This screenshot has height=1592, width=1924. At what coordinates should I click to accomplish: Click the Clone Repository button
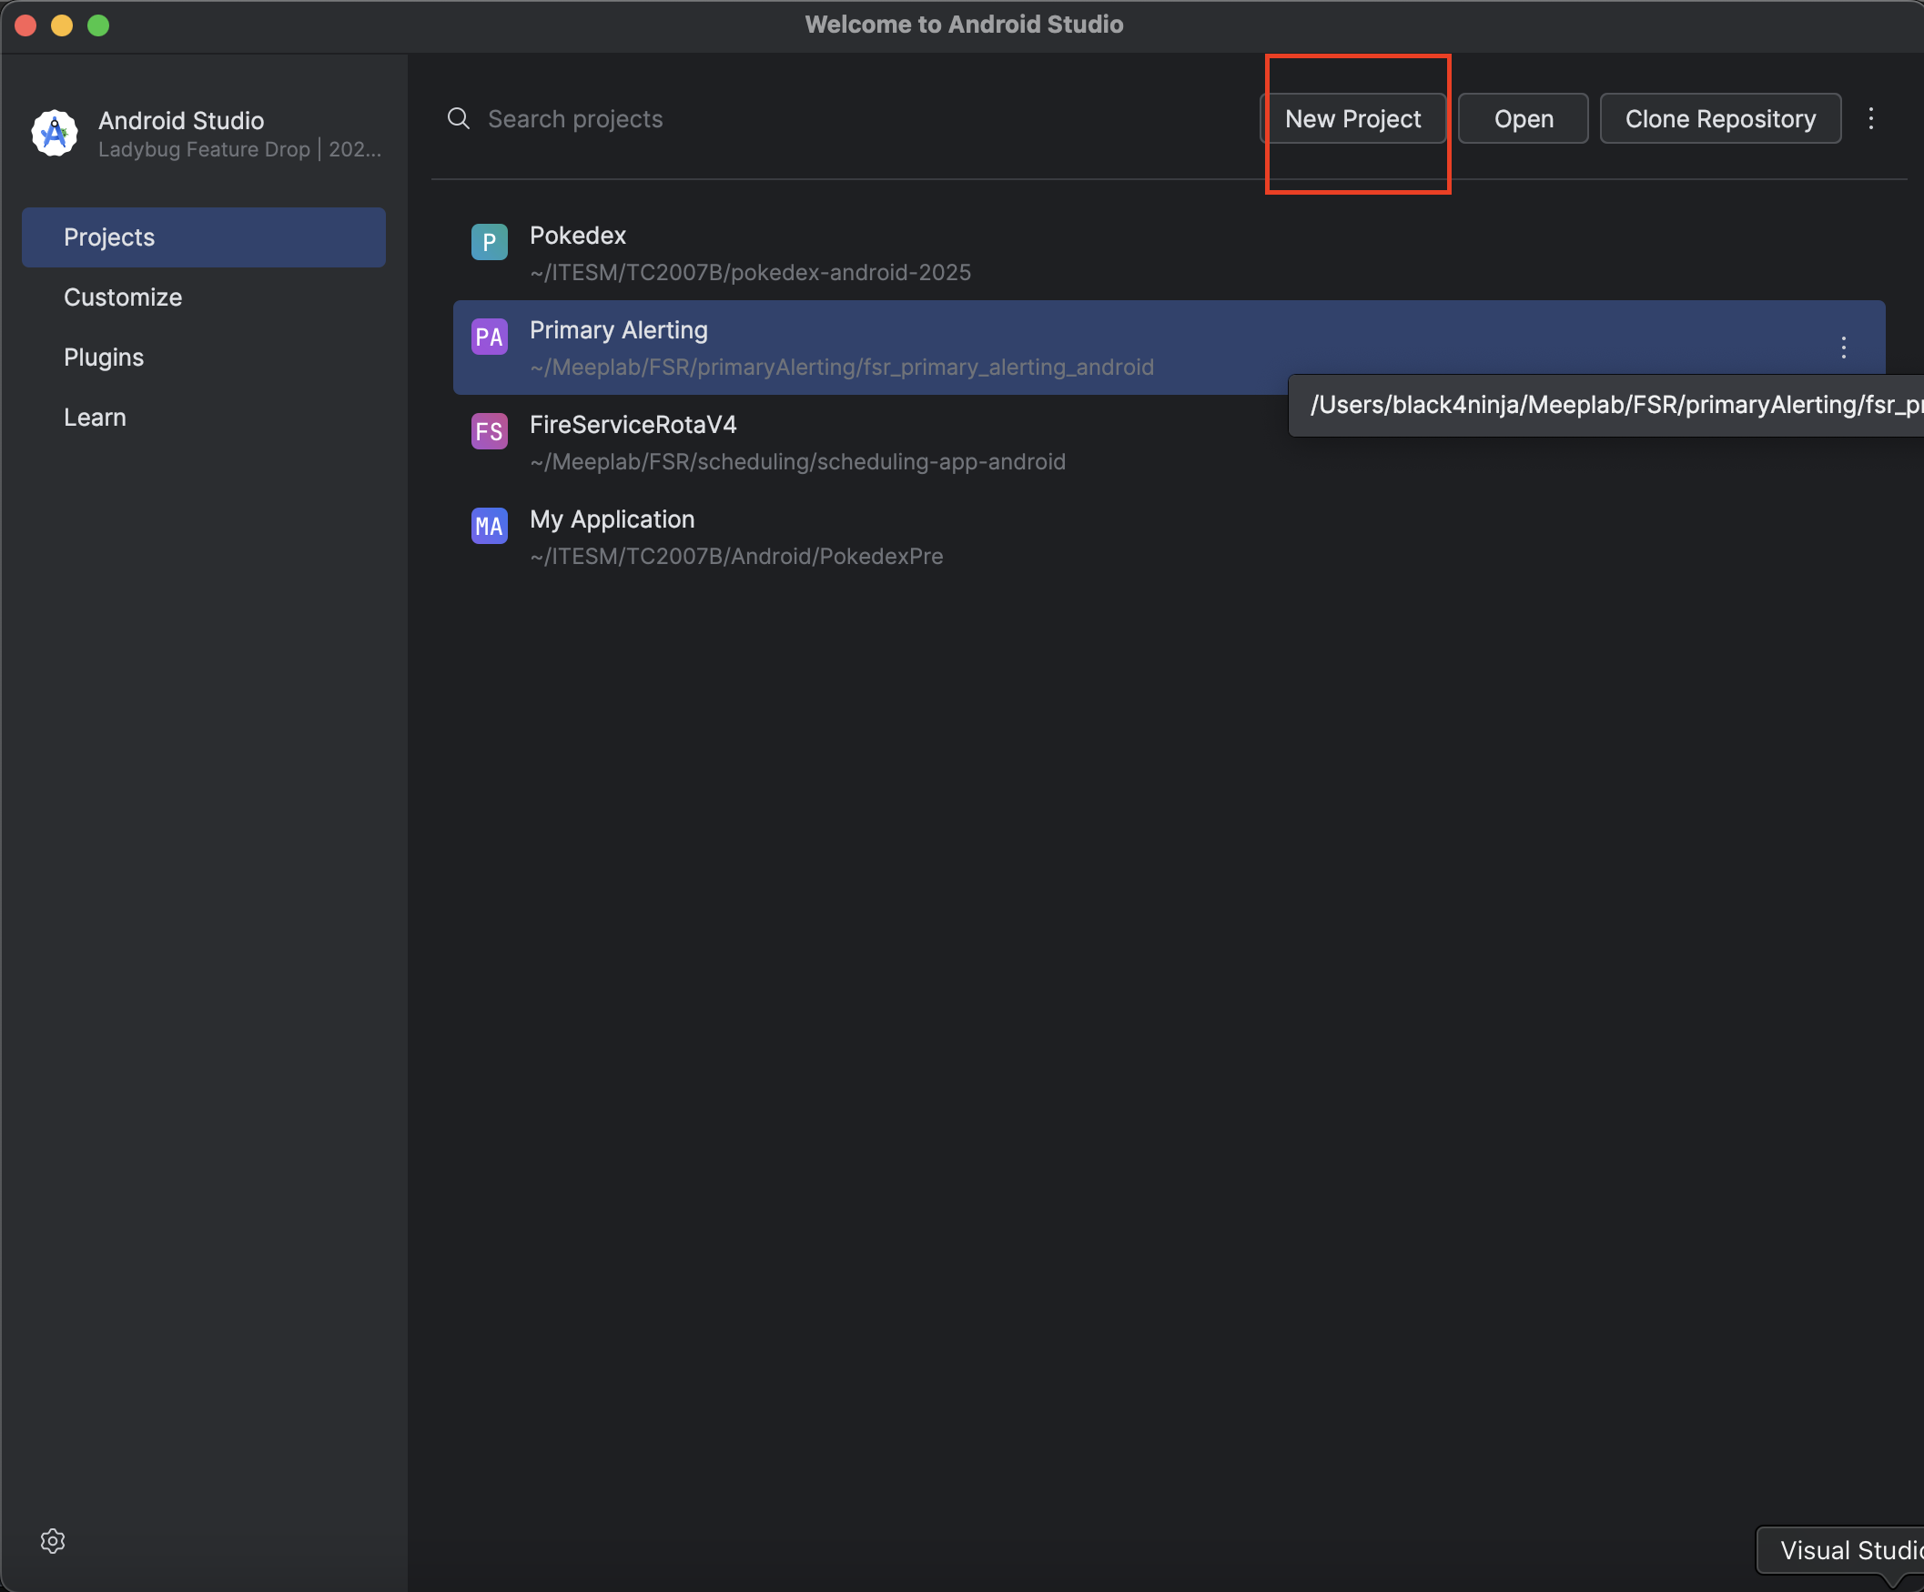[1720, 119]
